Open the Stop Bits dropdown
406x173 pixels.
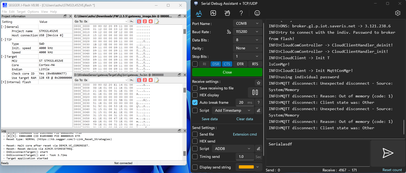247,56
